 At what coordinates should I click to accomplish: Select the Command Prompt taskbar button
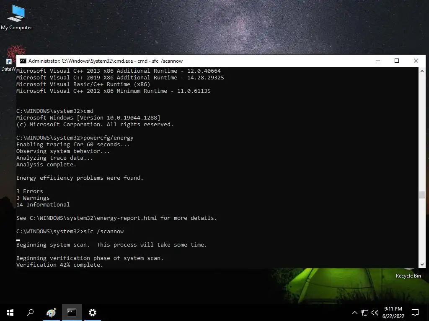coord(72,313)
